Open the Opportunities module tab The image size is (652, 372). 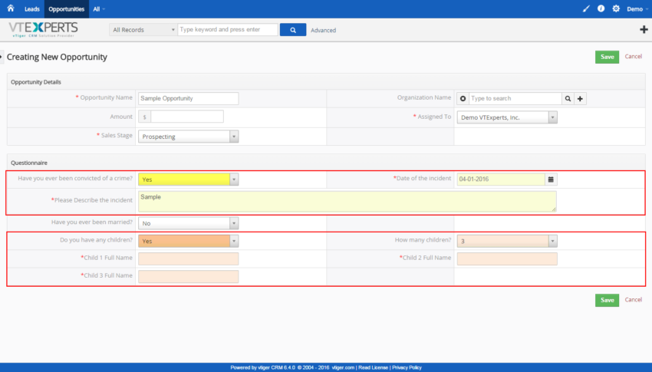(x=66, y=8)
